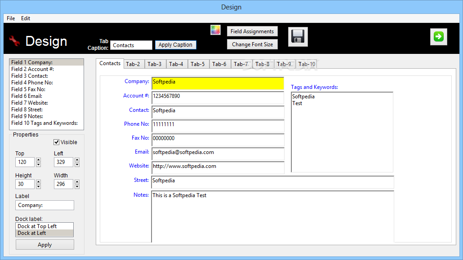The width and height of the screenshot is (463, 260).
Task: Click the Width value input field
Action: pos(63,184)
